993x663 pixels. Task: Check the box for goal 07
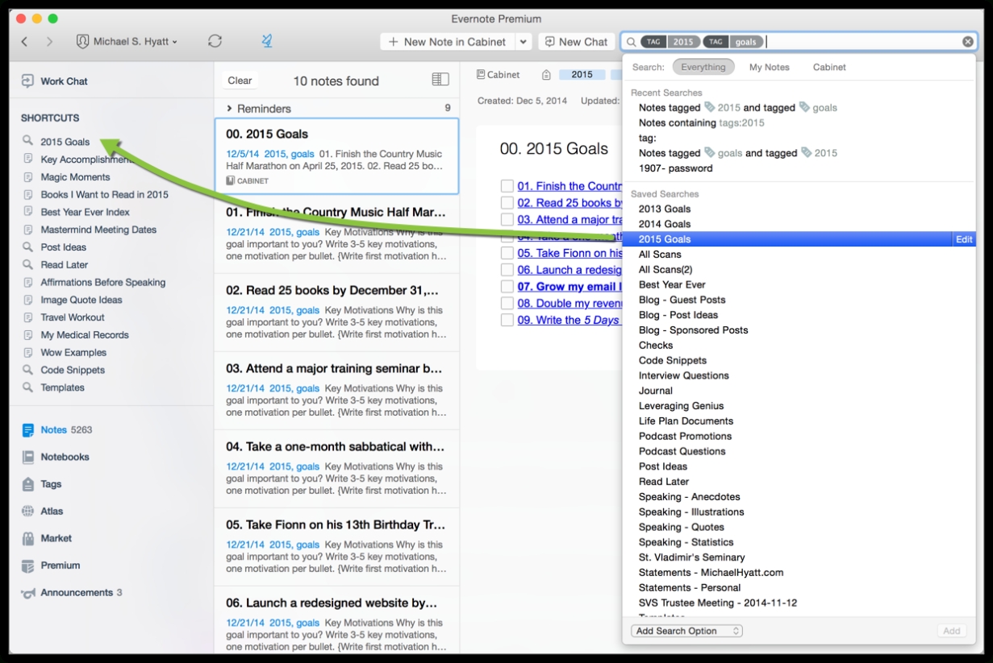(x=507, y=287)
